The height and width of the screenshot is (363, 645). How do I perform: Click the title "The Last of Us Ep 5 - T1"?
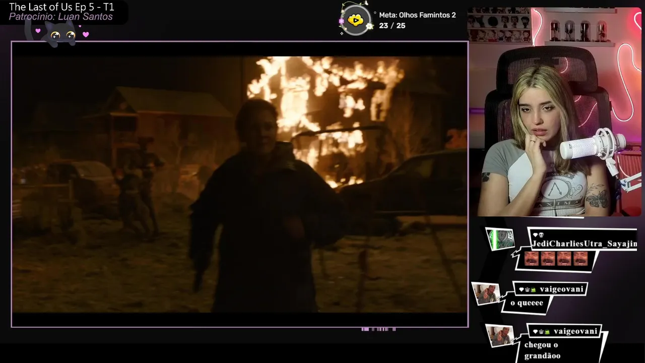pyautogui.click(x=61, y=7)
